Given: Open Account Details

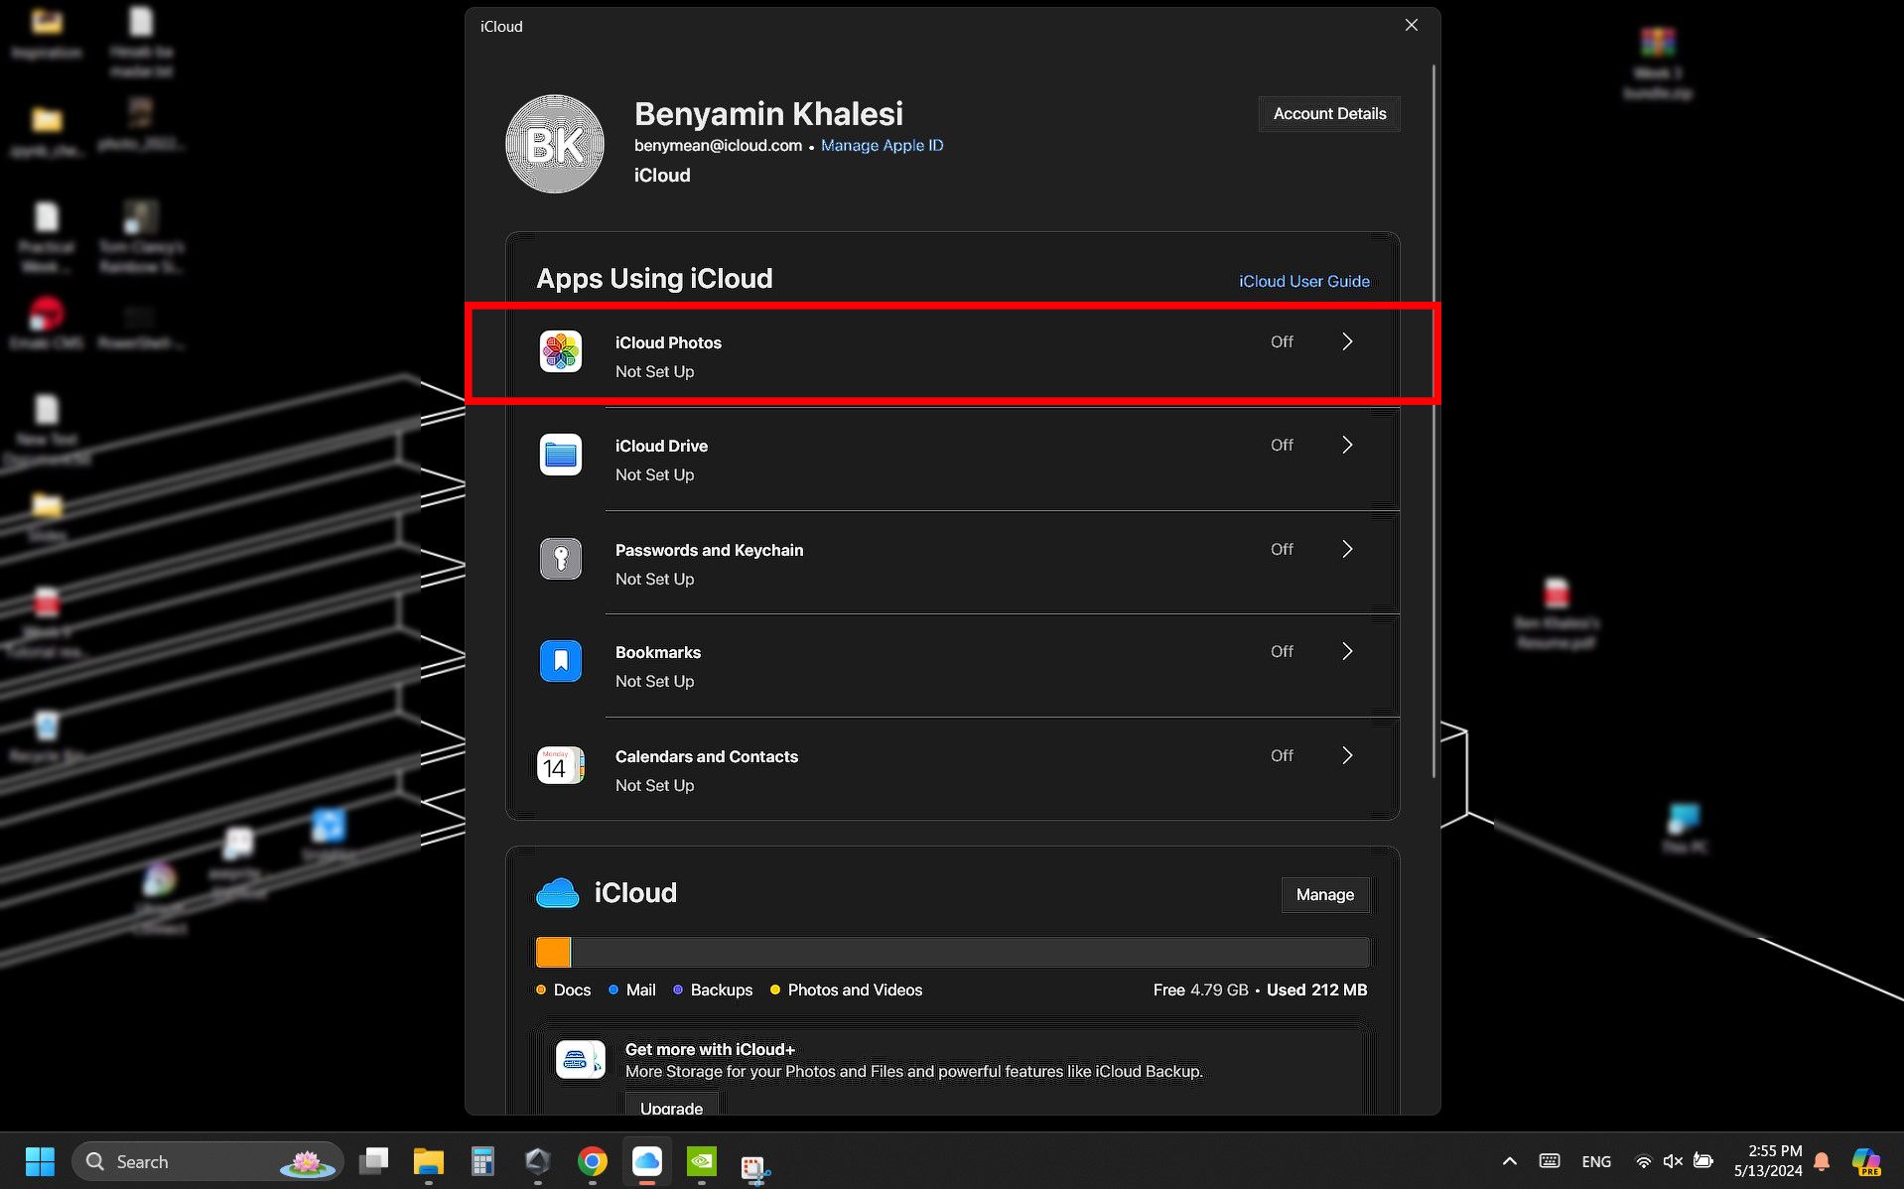Looking at the screenshot, I should [x=1329, y=113].
